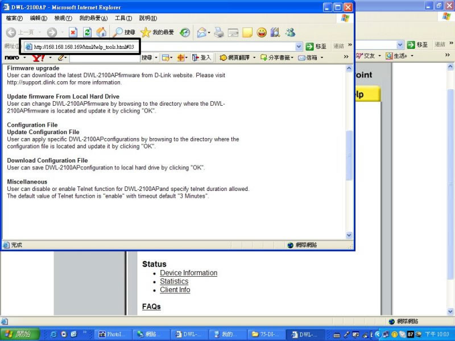Launch the Messenger buddies icon
The image size is (455, 341).
(x=289, y=32)
